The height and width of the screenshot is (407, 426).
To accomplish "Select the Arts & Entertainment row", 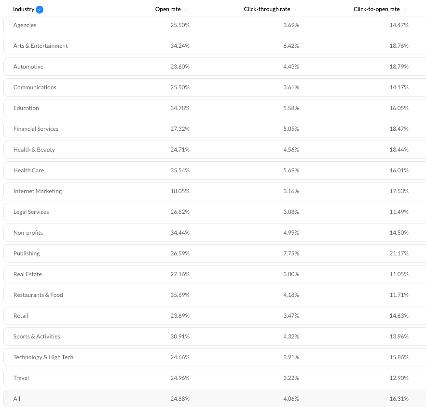I will [215, 46].
